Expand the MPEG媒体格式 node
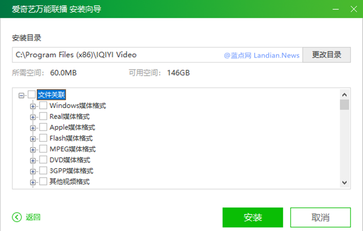Screen dimensions: 363x231 tap(33, 149)
